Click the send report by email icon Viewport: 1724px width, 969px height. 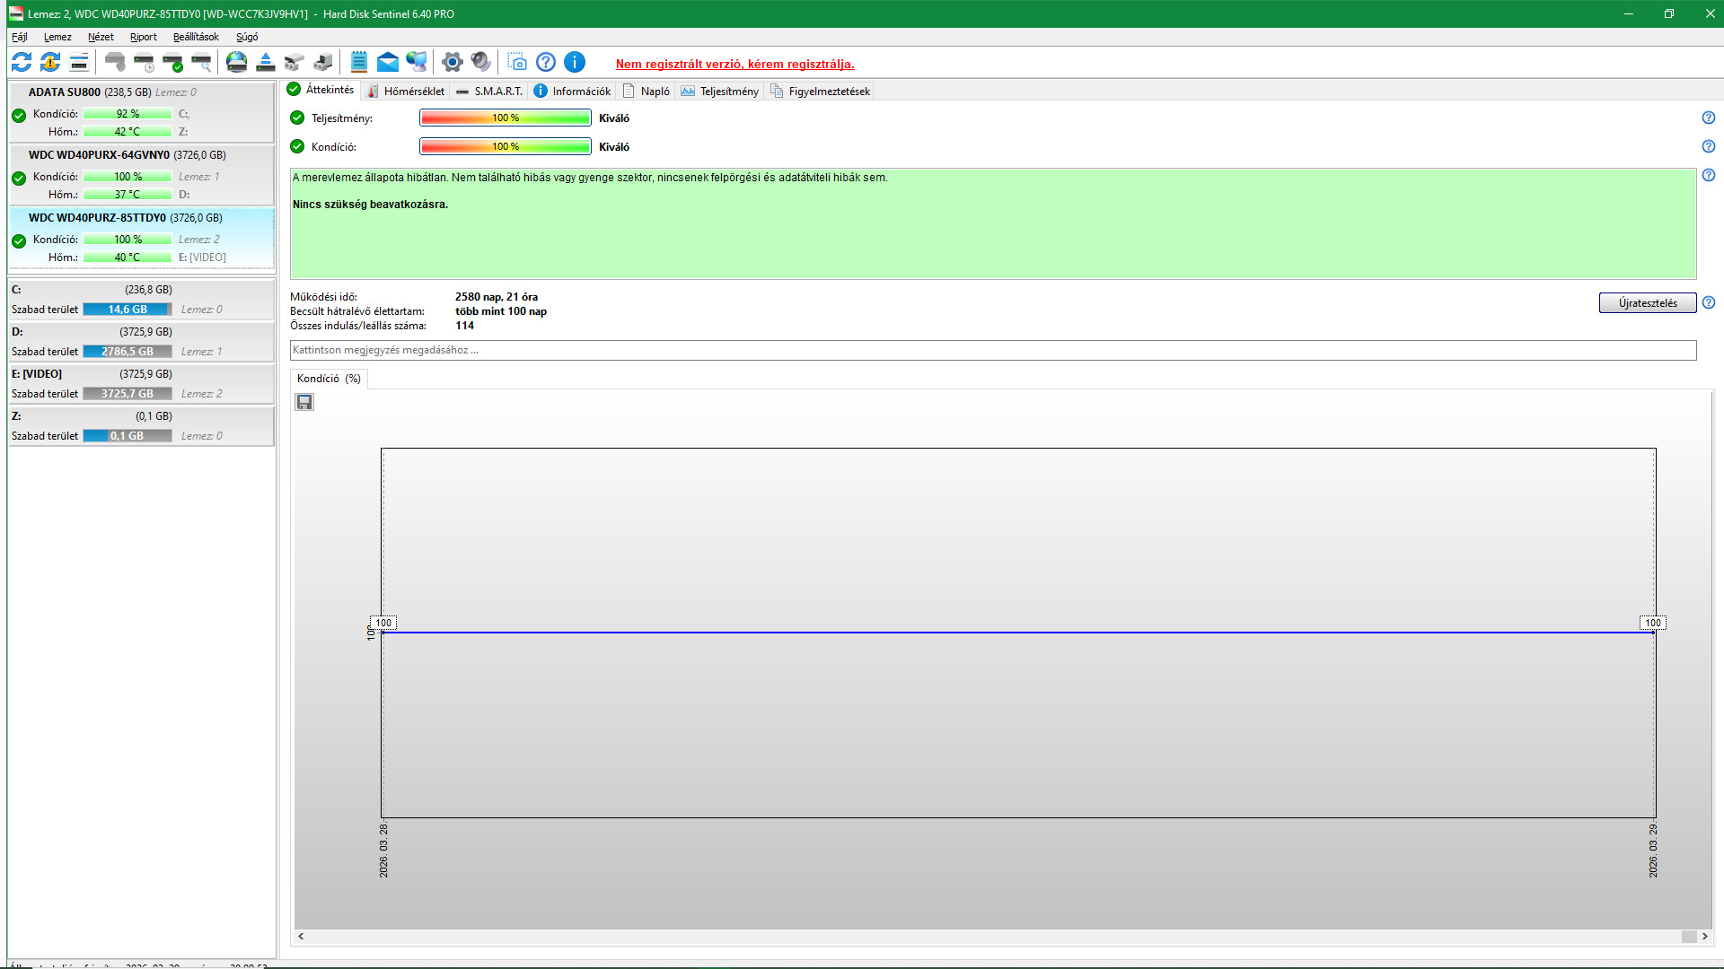[x=387, y=62]
